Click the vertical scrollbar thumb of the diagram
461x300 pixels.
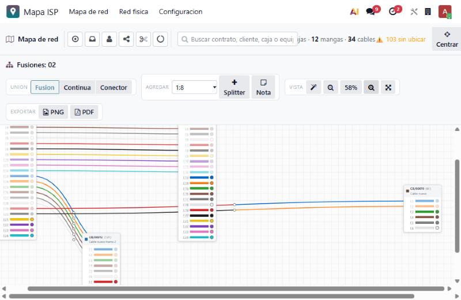tap(457, 206)
